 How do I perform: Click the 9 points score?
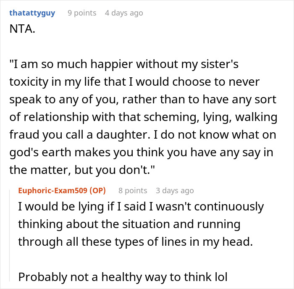coord(82,13)
